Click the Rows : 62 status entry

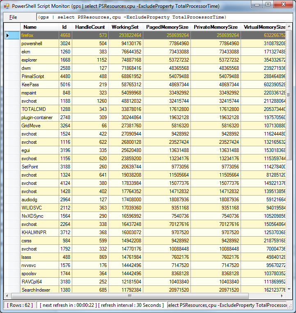pyautogui.click(x=20, y=305)
